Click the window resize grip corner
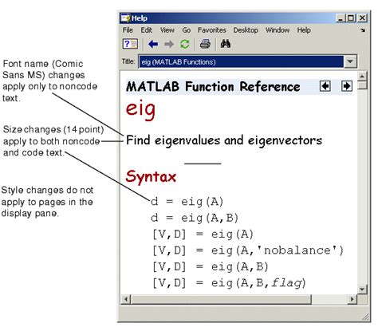378x327 pixels. [x=365, y=317]
